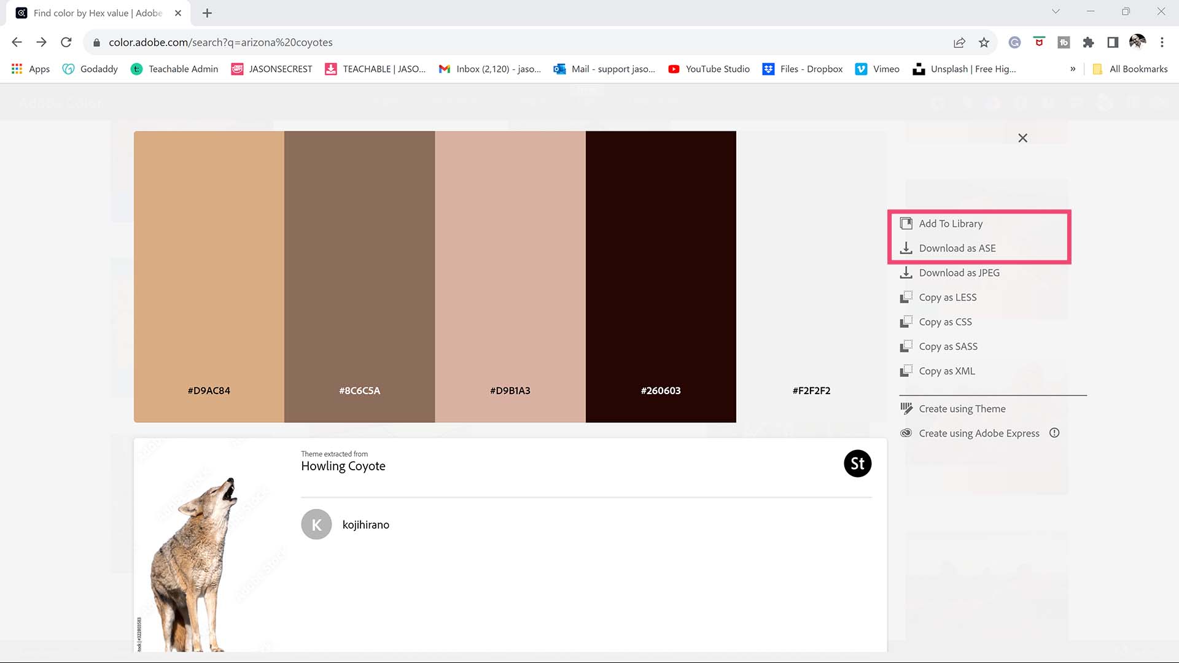Pick the #D9B1A3 pink swatch

click(510, 276)
